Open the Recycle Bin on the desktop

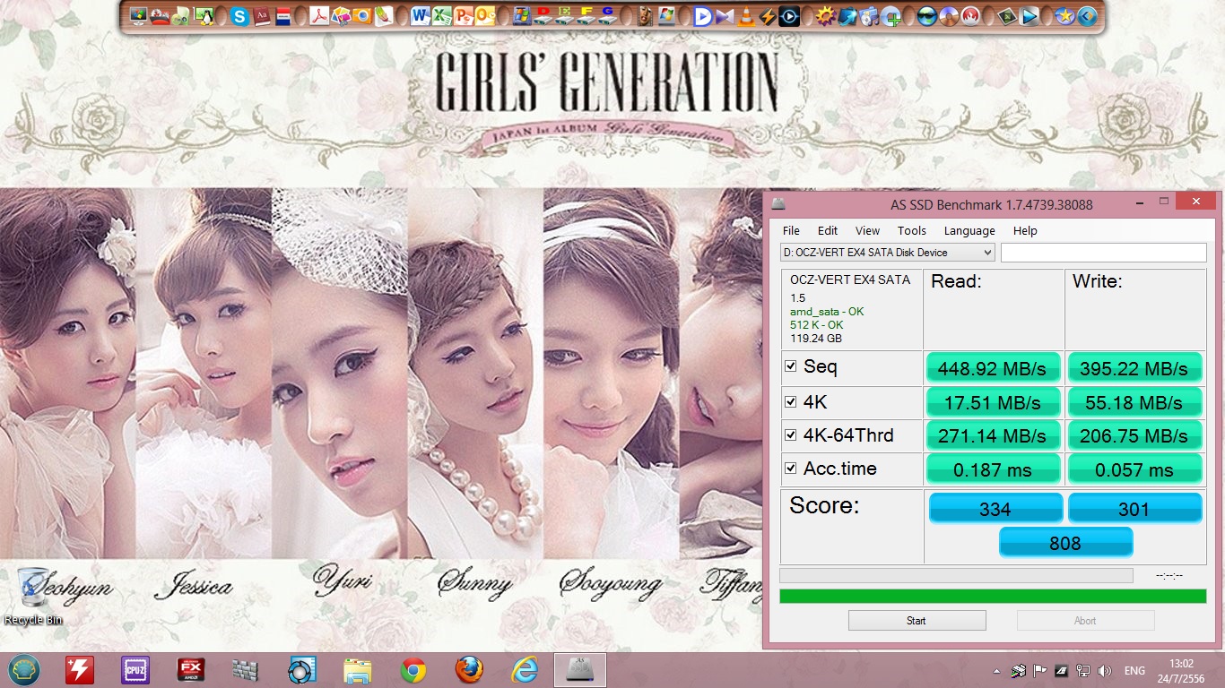tap(34, 595)
